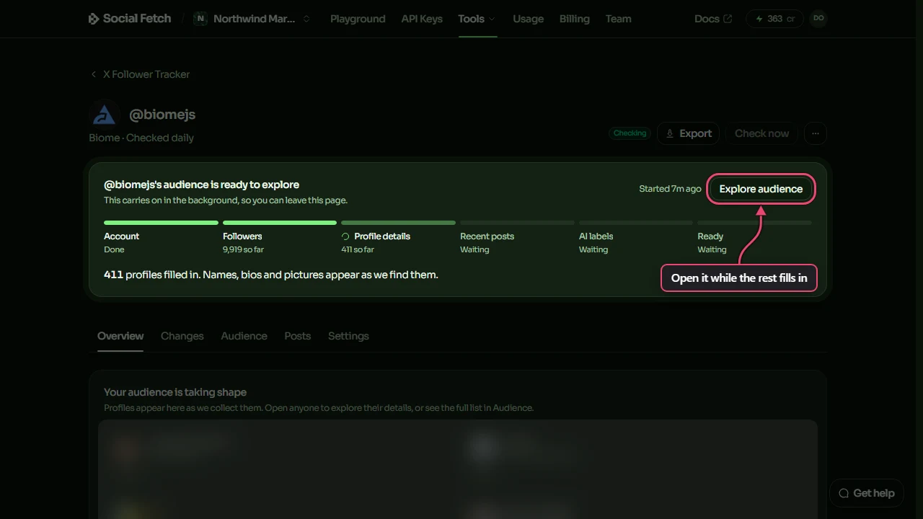Select the 'Your audience is taking shape' heading
Image resolution: width=923 pixels, height=519 pixels.
point(175,392)
